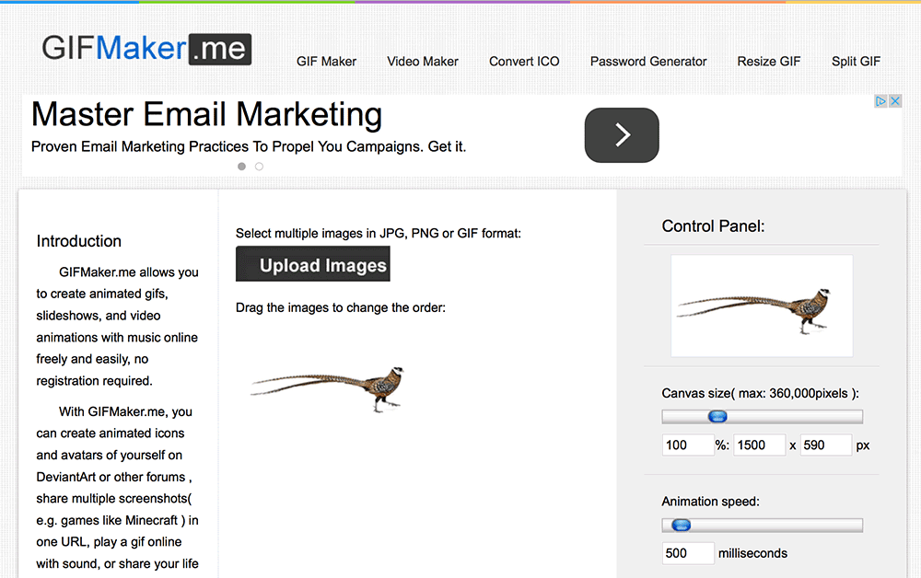
Task: Click the ad's arrow button
Action: coord(622,135)
